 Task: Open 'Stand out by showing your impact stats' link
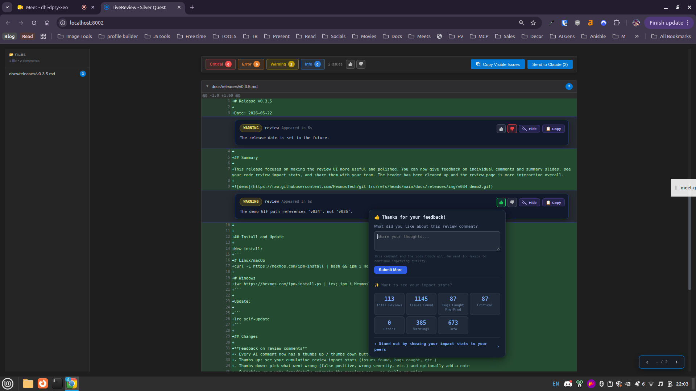click(x=437, y=346)
